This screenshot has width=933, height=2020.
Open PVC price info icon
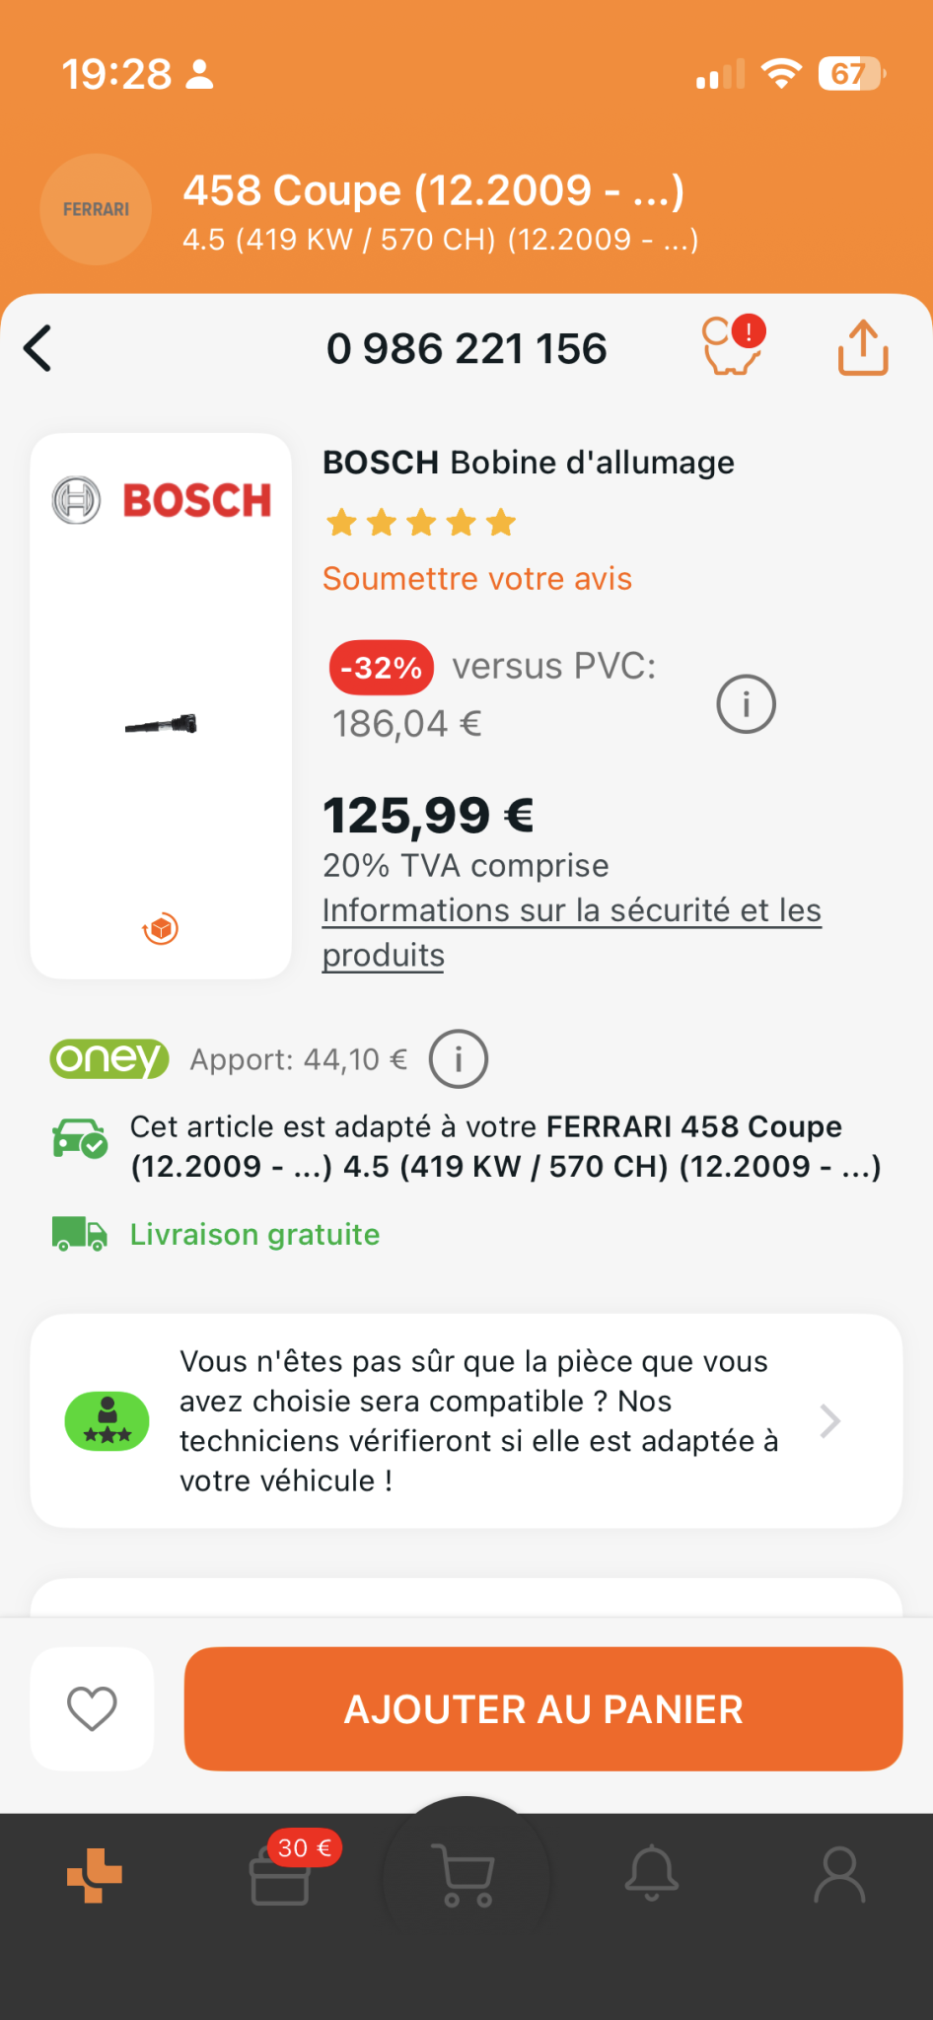(x=746, y=704)
